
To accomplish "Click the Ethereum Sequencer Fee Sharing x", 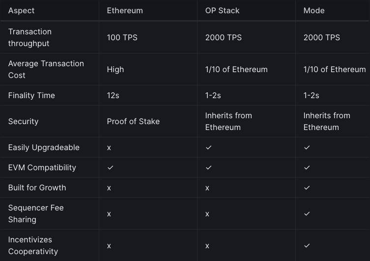I will [x=109, y=214].
